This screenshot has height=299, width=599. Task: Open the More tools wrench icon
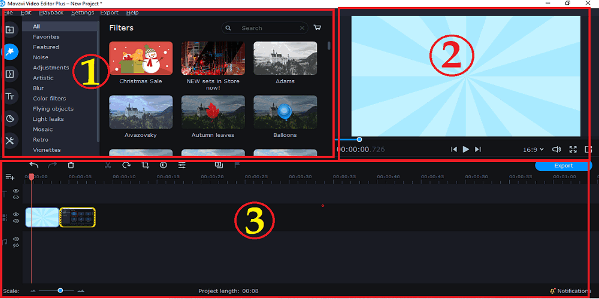coord(10,141)
